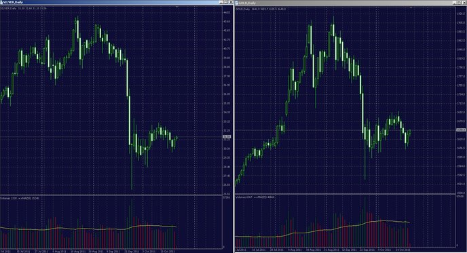The width and height of the screenshot is (467, 253).
Task: Click the chart shift triangle on GOLD chart
Action: coord(411,7)
